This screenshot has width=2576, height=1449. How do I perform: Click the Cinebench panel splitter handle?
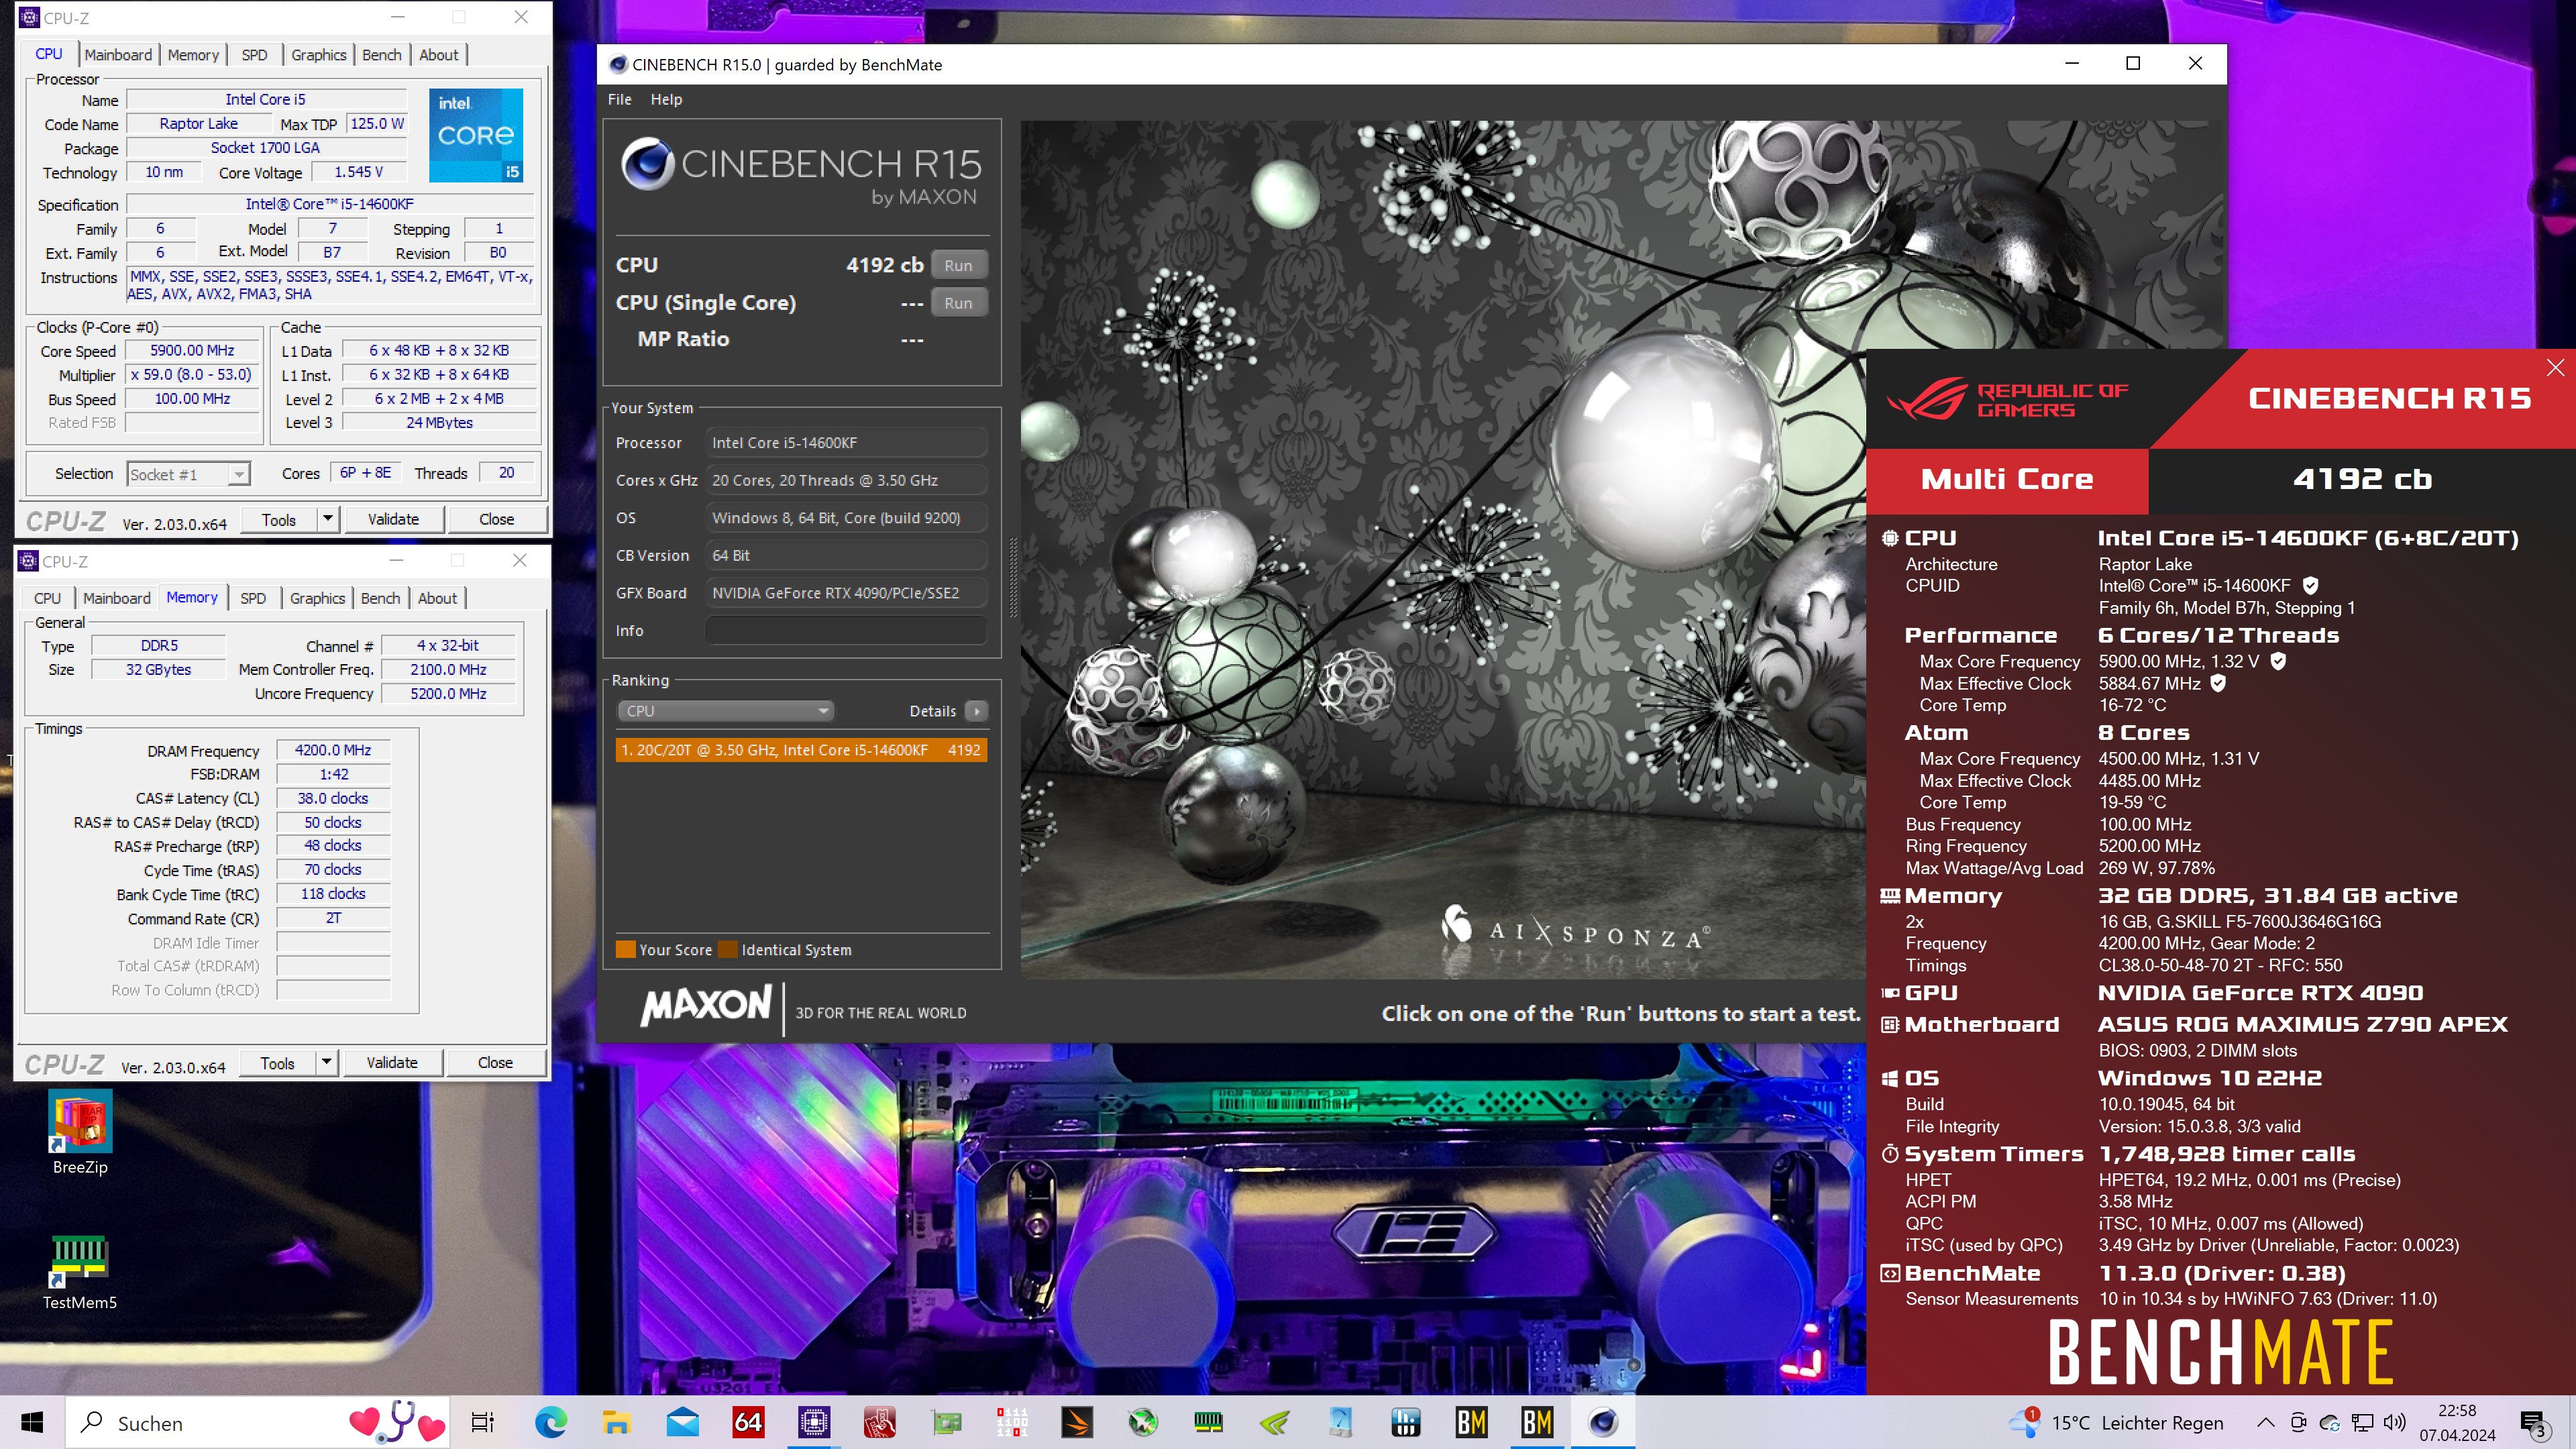tap(1012, 578)
